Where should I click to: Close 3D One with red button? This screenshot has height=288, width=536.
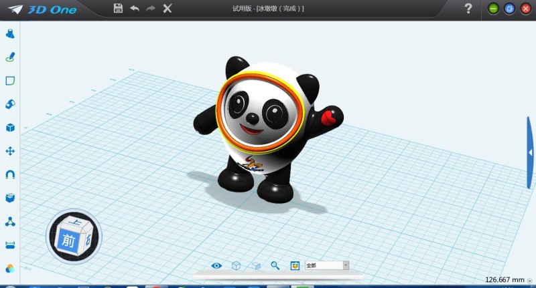point(525,9)
